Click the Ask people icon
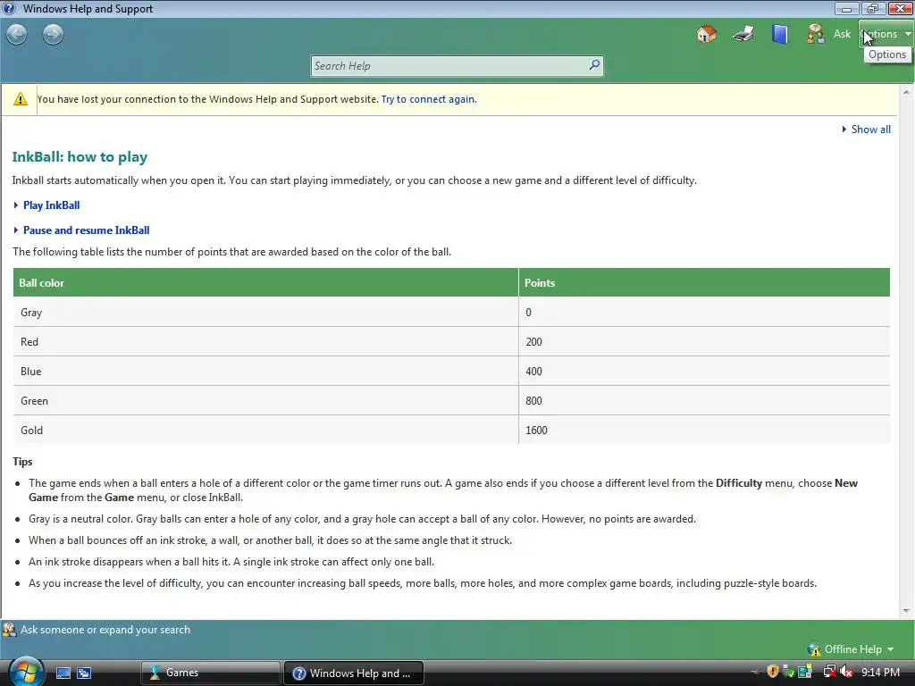The width and height of the screenshot is (915, 686). 815,34
